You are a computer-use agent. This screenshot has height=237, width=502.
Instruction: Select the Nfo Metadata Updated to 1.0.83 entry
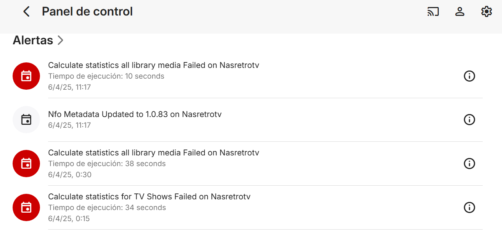pos(135,114)
